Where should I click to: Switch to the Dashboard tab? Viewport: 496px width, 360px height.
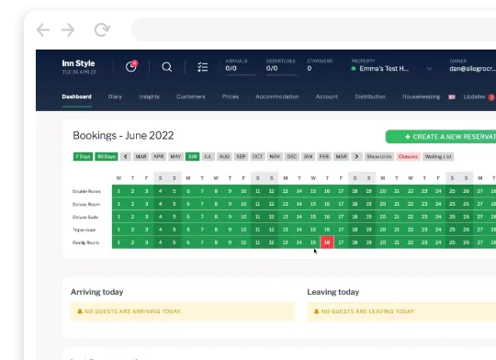click(x=77, y=96)
